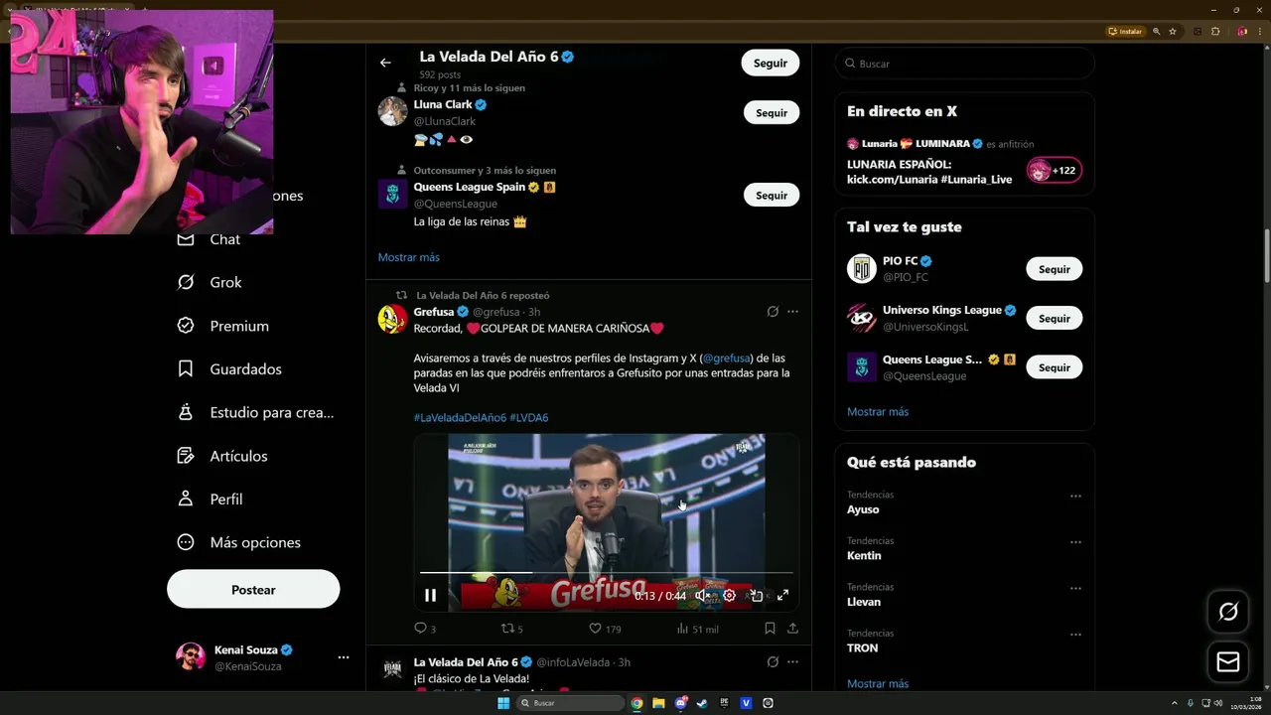Open browser zoom magnifier icon
Screen dimensions: 1271x715
[x=1157, y=32]
